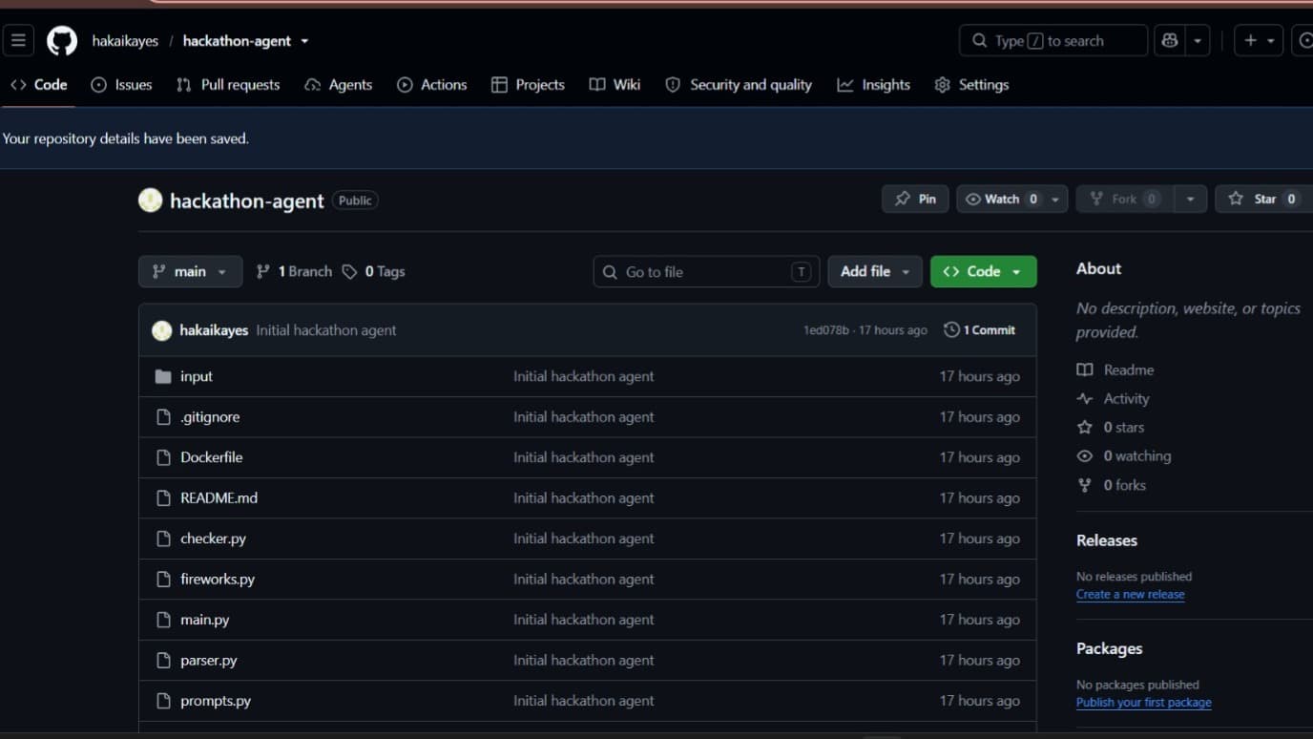Pin this repository with Pin button

coord(915,199)
